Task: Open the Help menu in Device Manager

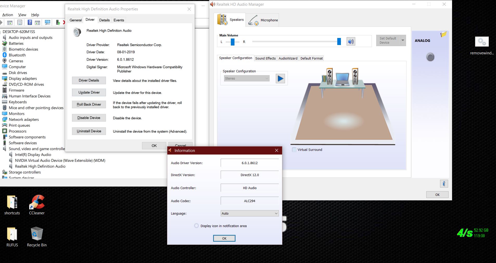Action: [35, 15]
